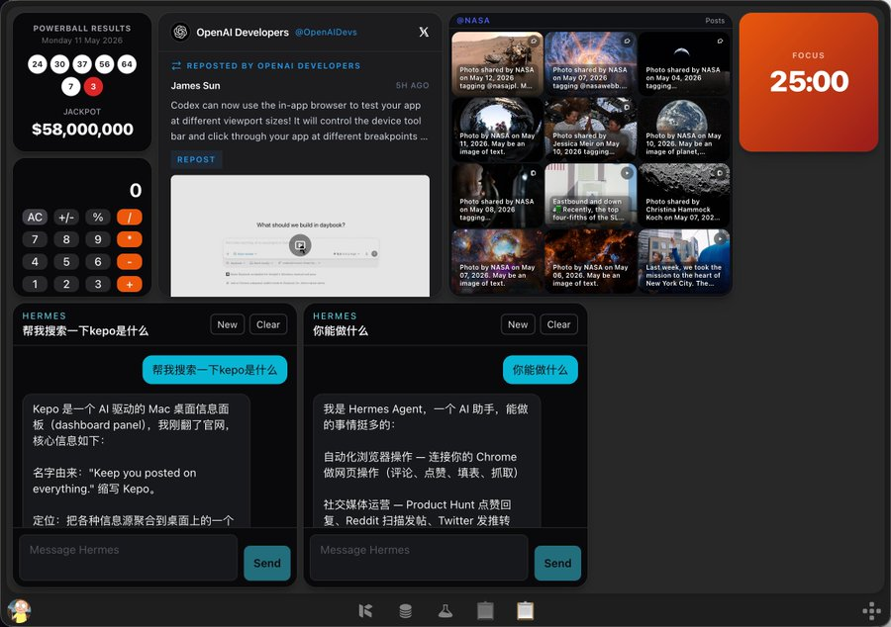This screenshot has height=627, width=891.
Task: Click the play badge on New York City post
Action: coord(720,238)
